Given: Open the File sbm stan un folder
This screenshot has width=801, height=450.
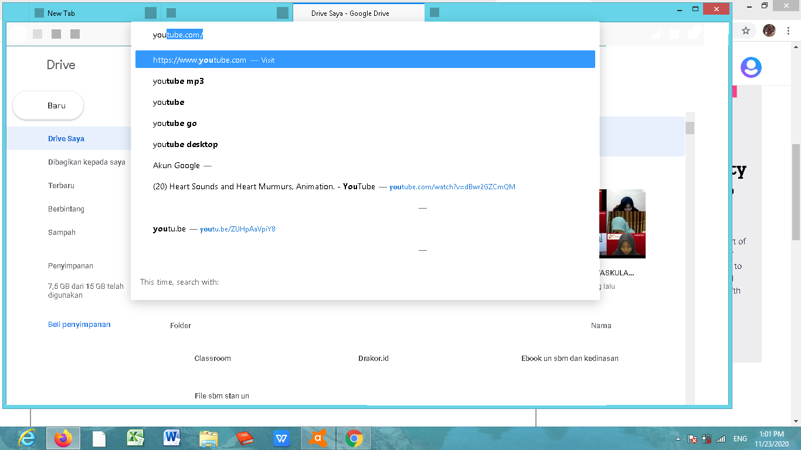Looking at the screenshot, I should point(222,396).
